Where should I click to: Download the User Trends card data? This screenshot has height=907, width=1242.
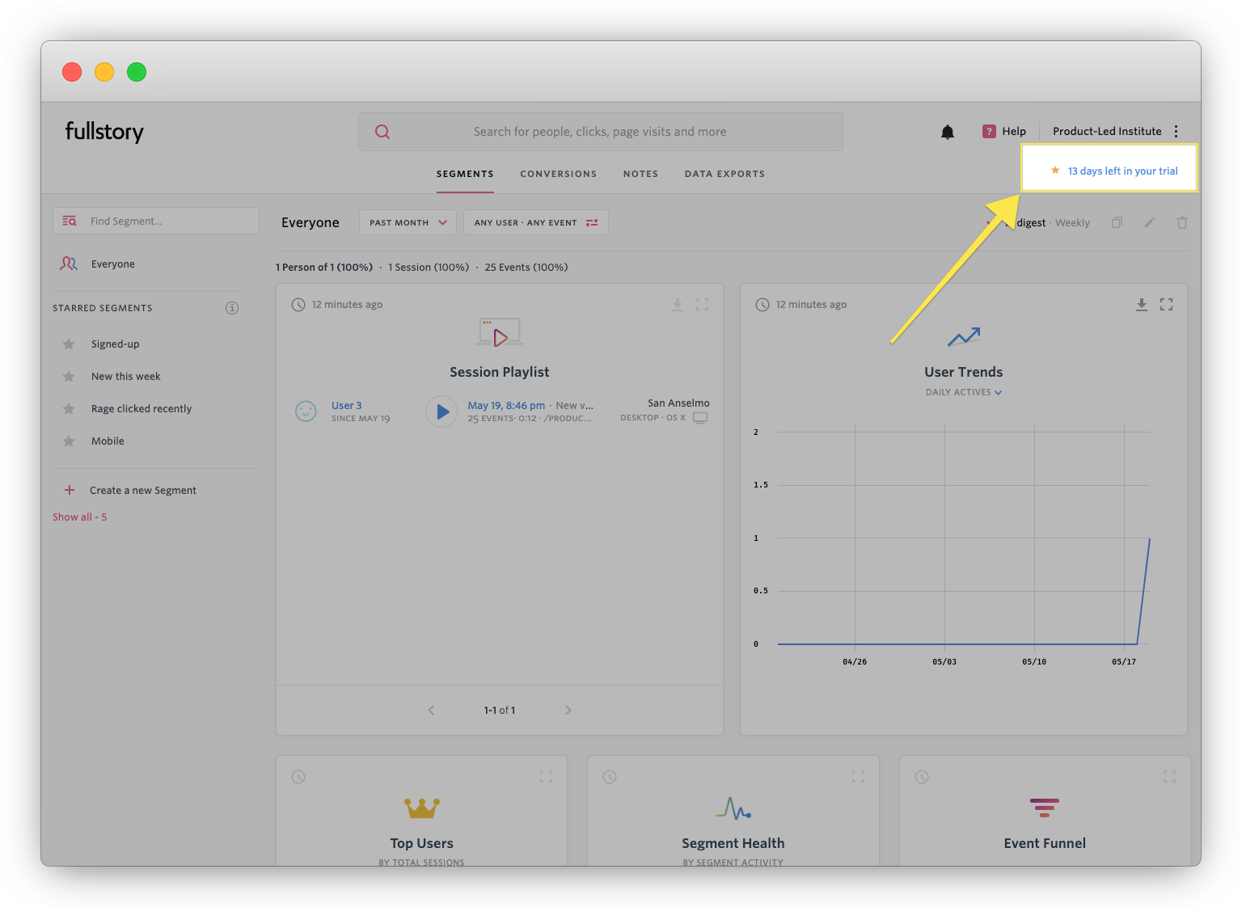click(1141, 305)
